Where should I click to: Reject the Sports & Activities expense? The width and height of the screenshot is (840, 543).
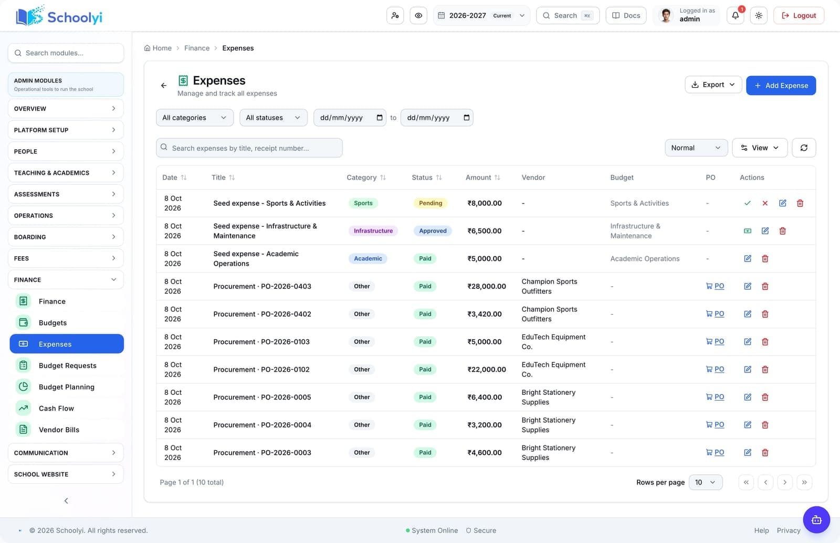[x=765, y=203]
